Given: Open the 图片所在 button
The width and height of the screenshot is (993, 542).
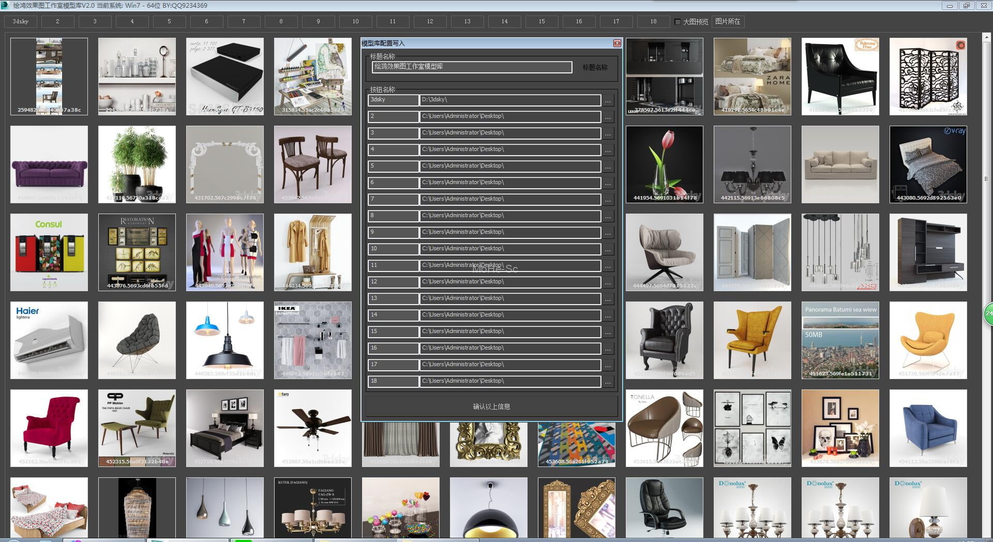Looking at the screenshot, I should 728,22.
